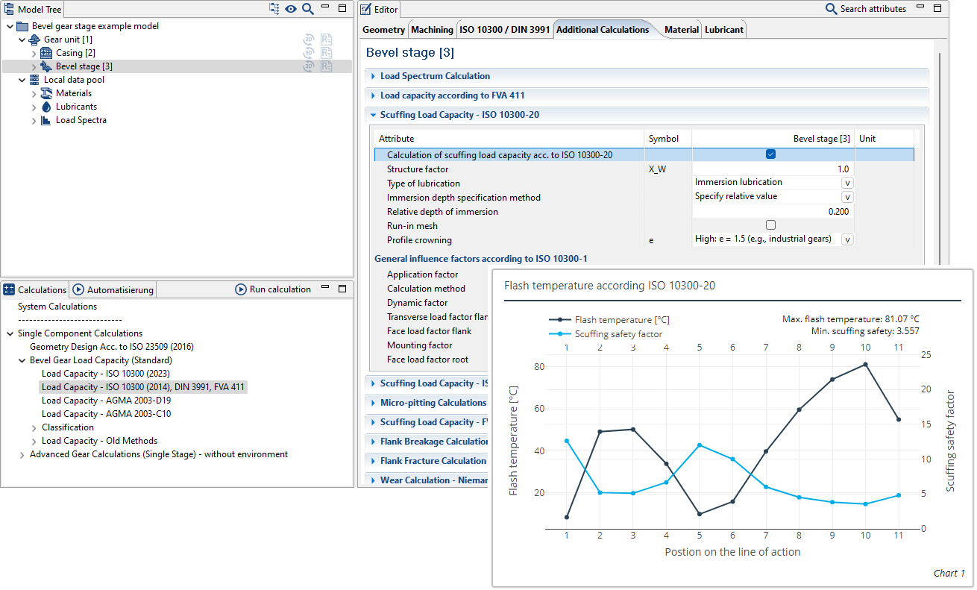Open the 3D view icon for Bevel stage [3]
Viewport: 977px width, 590px height.
309,66
